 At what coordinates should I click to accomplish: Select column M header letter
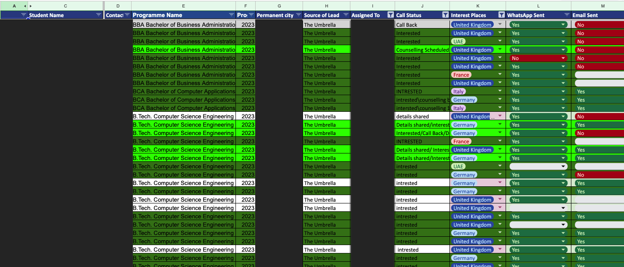597,6
